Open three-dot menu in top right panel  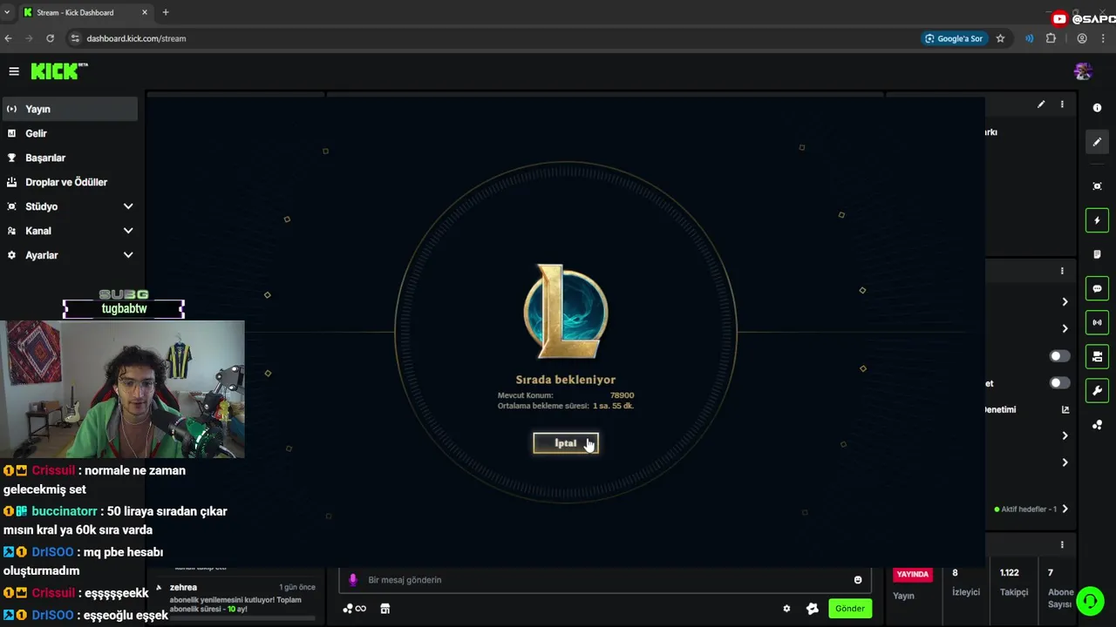(x=1062, y=104)
